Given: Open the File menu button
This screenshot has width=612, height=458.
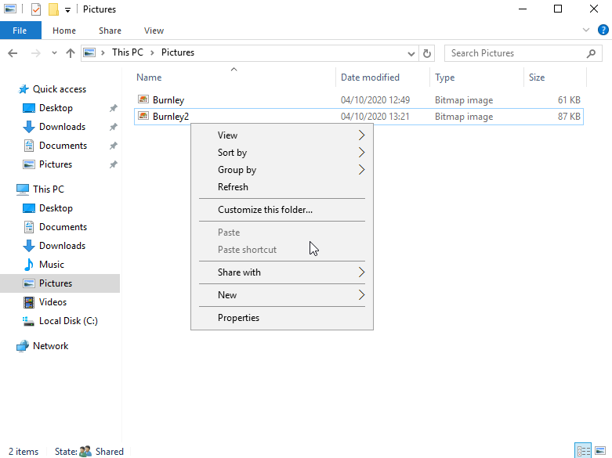Looking at the screenshot, I should click(20, 31).
